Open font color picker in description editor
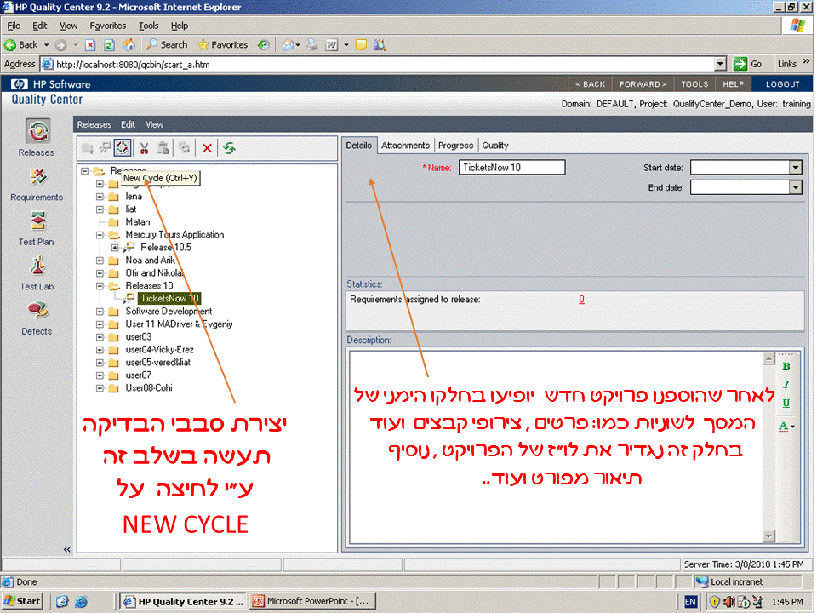817x613 pixels. click(x=787, y=427)
